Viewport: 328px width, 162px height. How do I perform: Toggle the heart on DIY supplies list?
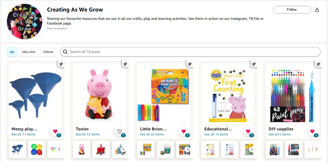pos(312,132)
